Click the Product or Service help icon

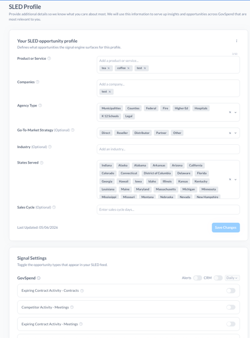click(x=49, y=58)
